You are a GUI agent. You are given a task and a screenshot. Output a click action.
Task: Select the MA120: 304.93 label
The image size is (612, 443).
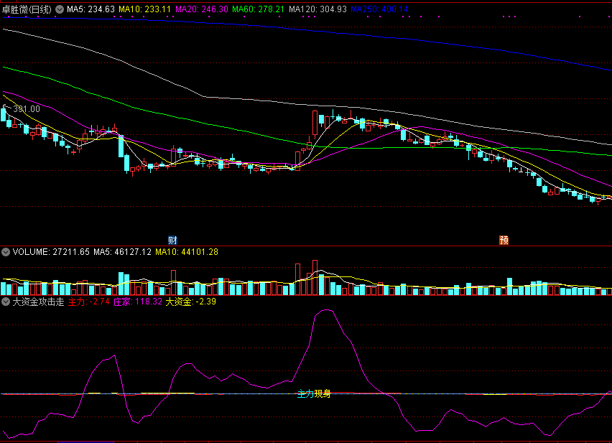pos(317,9)
